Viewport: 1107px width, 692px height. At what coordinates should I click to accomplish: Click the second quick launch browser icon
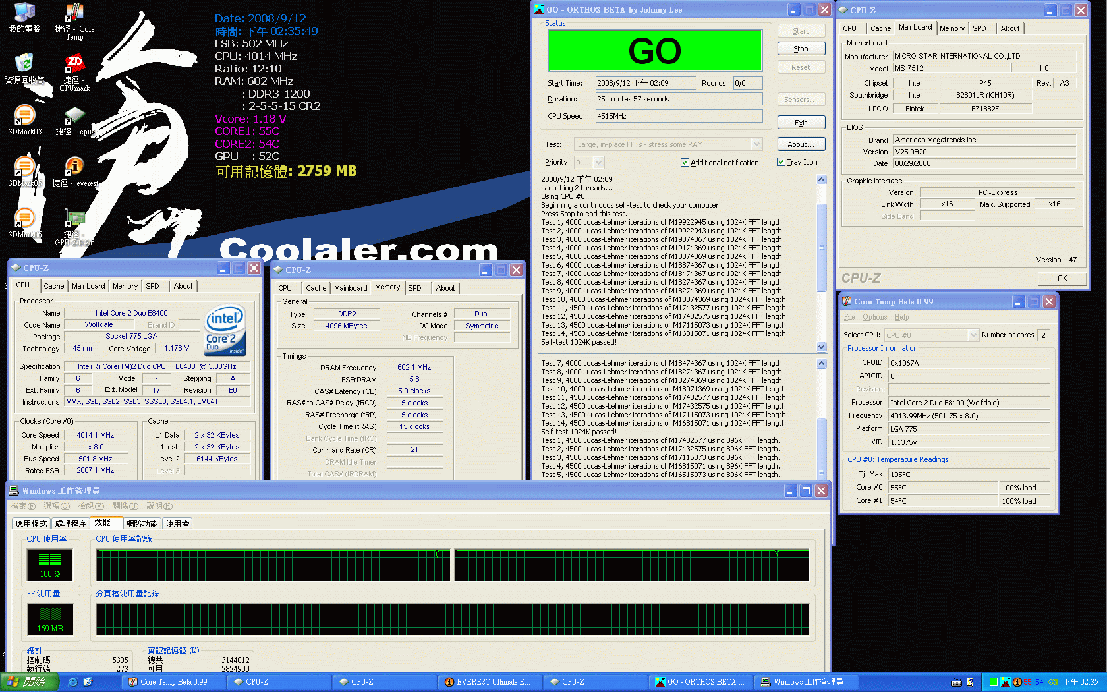click(x=88, y=682)
